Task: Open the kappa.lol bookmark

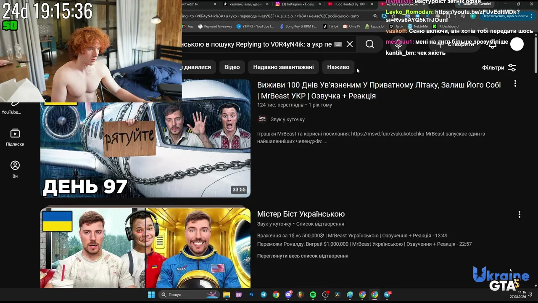Action: click(374, 26)
